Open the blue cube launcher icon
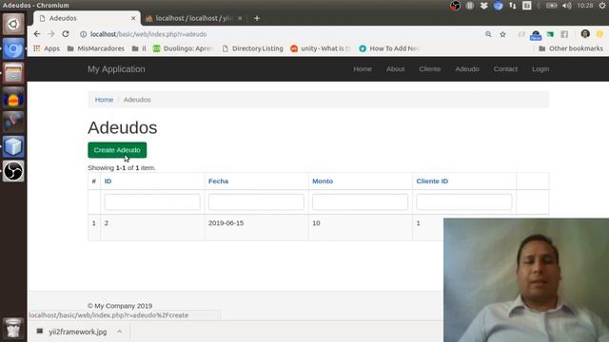 [13, 146]
